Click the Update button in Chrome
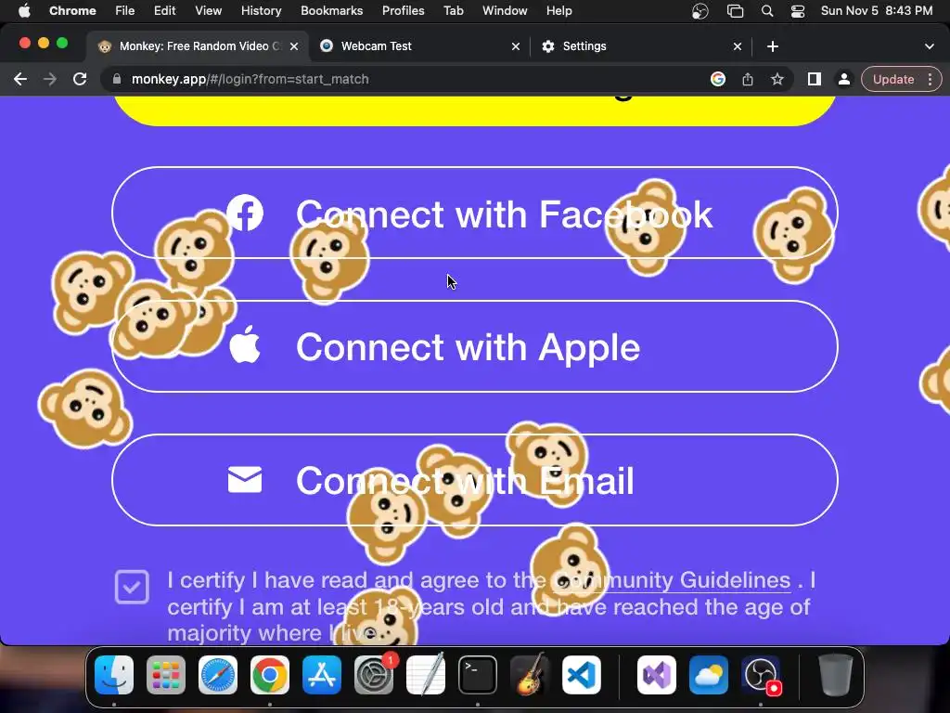 tap(893, 80)
